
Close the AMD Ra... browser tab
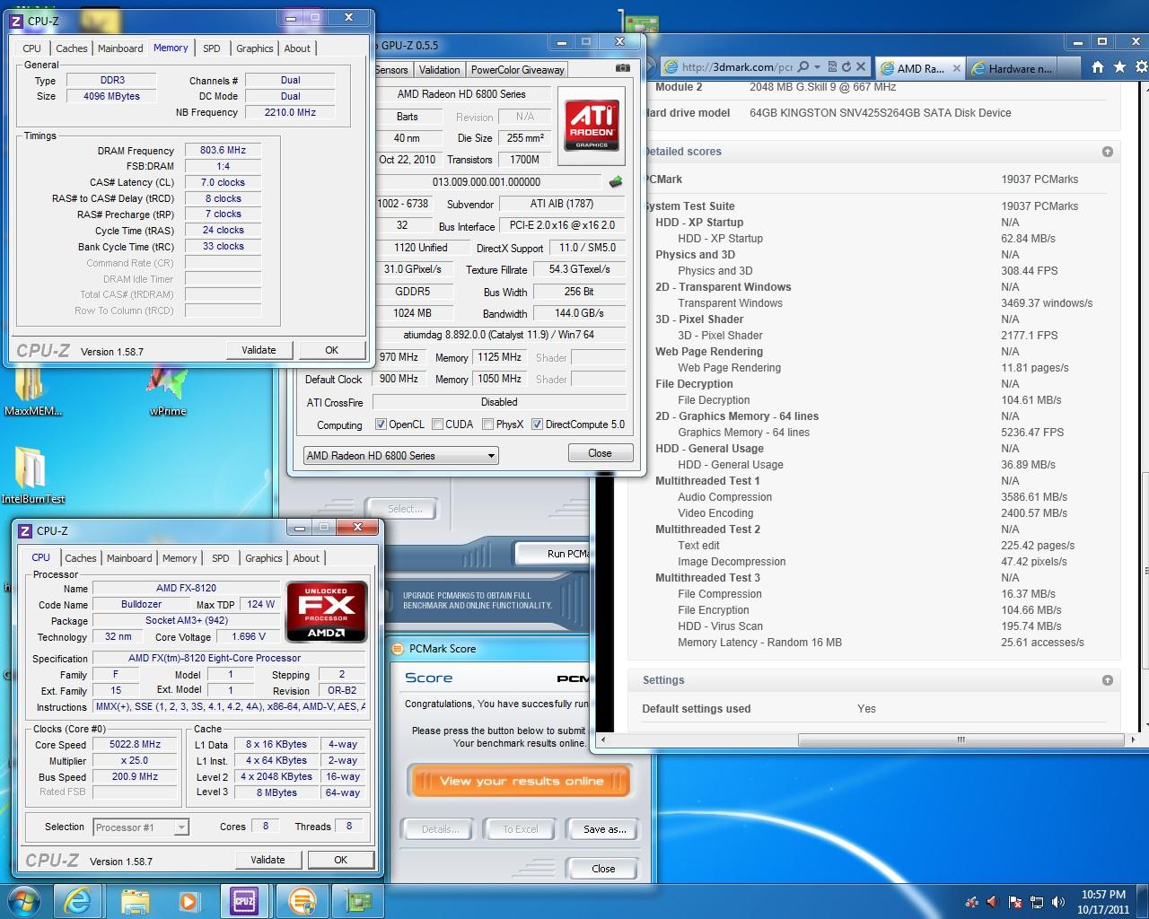point(956,68)
